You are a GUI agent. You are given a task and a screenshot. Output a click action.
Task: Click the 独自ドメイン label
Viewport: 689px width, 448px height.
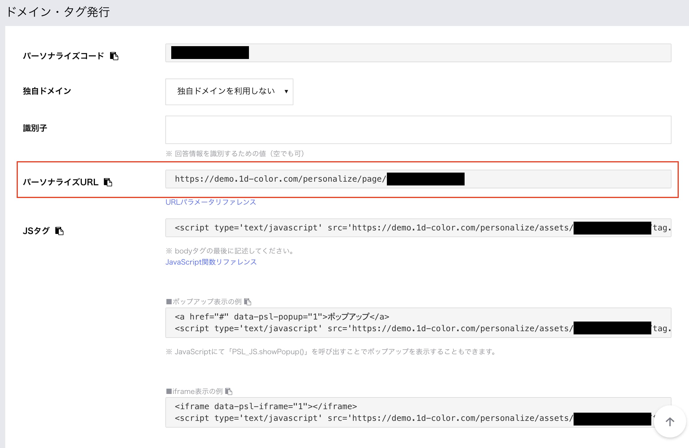click(47, 91)
